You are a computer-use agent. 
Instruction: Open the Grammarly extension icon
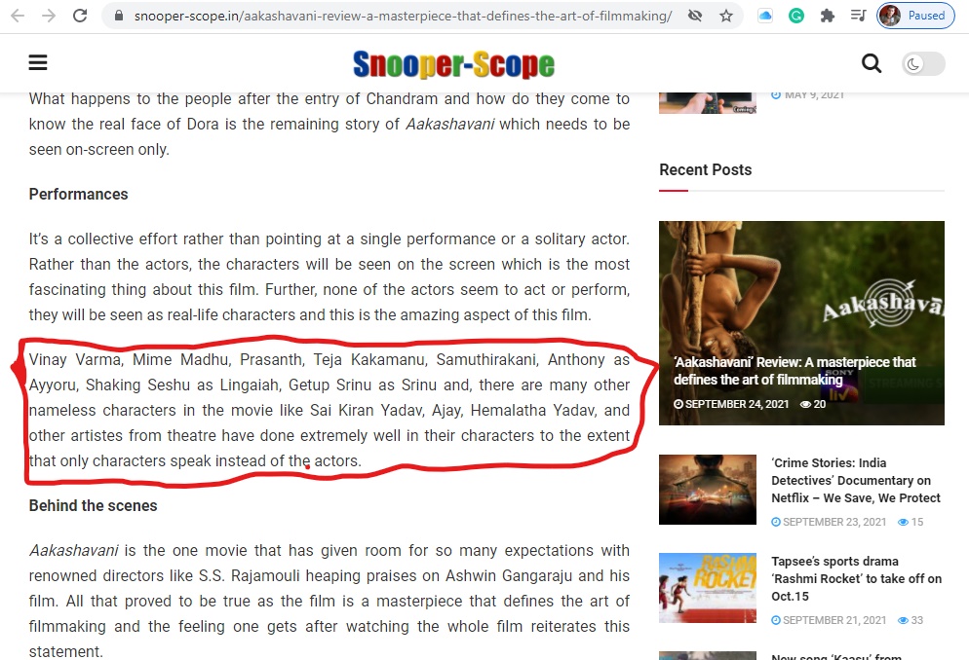click(x=795, y=16)
